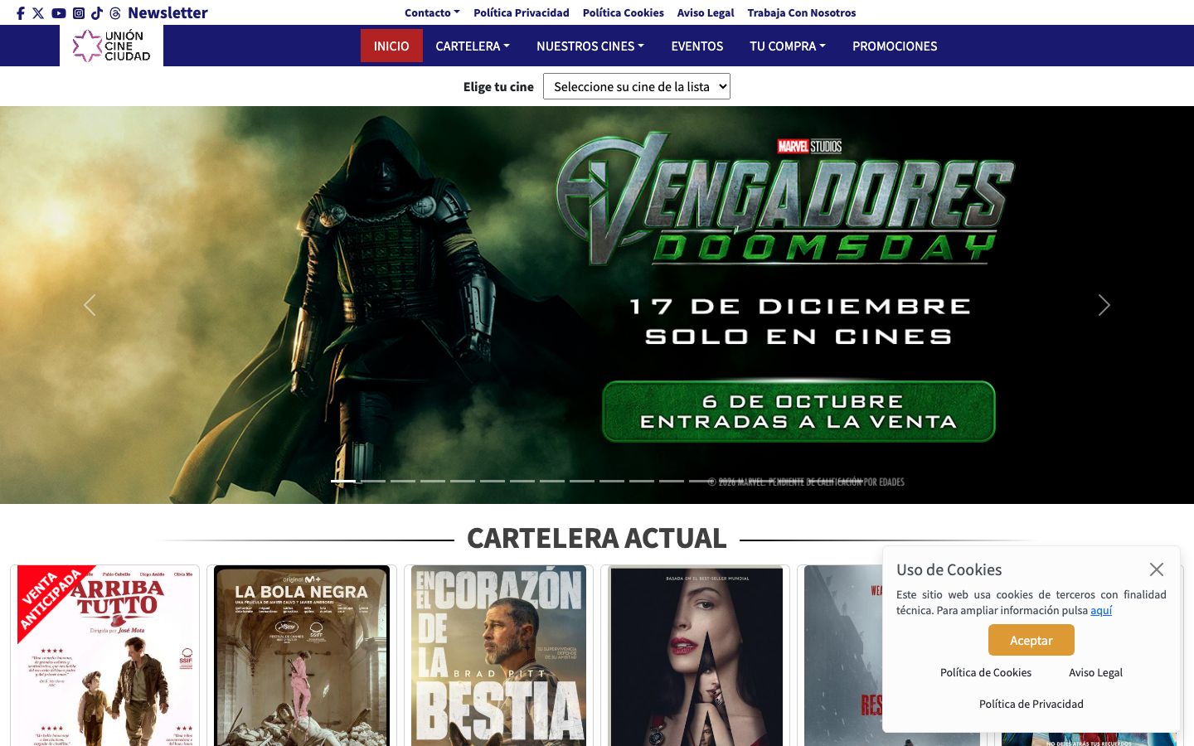
Task: Click the Vengadores Doomsday banner
Action: pos(597,305)
